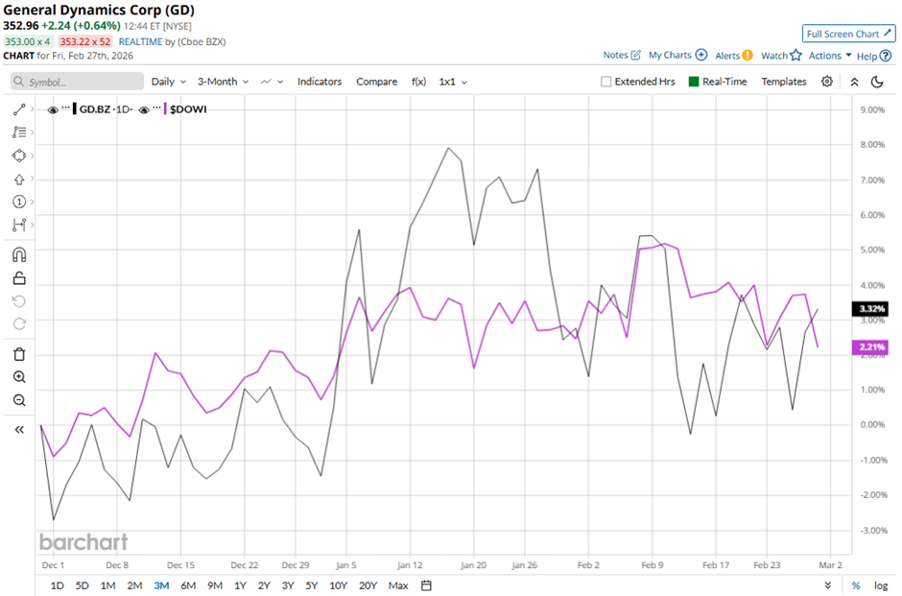Enable the Extended Hrs checkbox
This screenshot has height=596, width=902.
point(605,82)
